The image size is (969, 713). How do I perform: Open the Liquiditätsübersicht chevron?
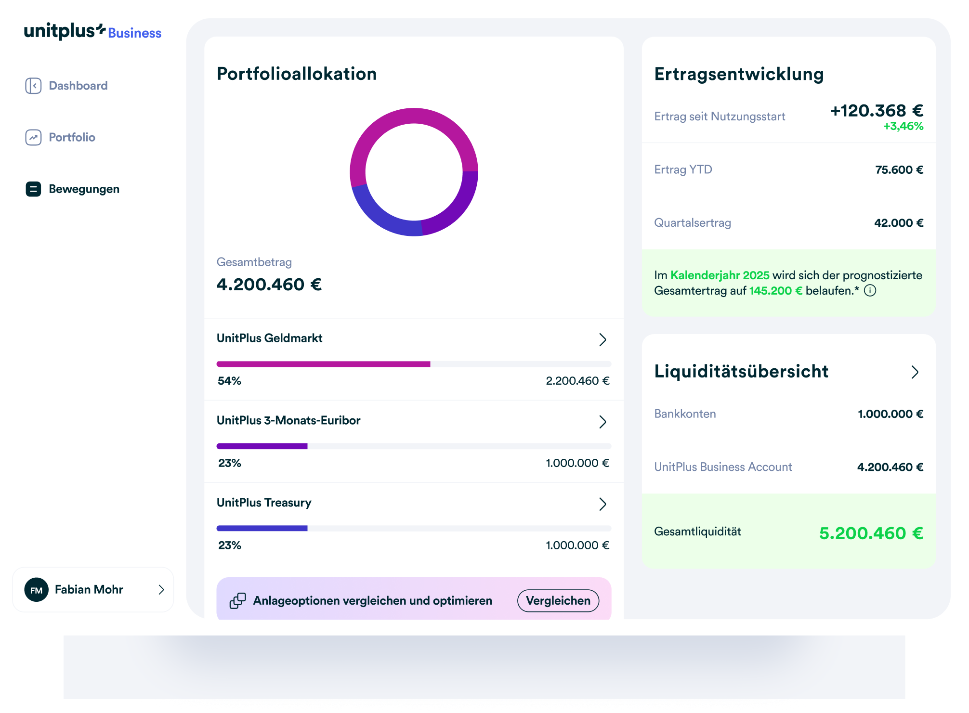915,372
